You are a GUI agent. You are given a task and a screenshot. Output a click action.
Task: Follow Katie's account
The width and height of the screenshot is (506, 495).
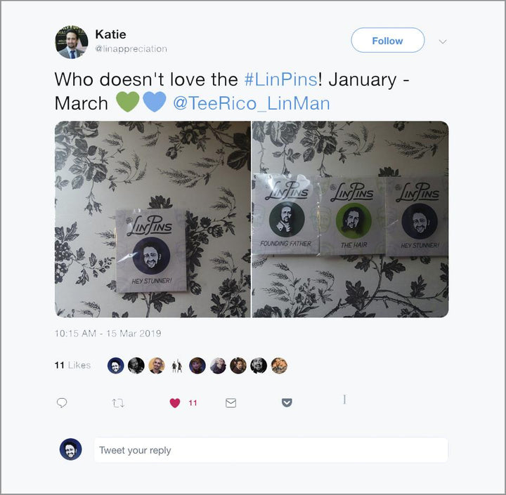(x=387, y=40)
